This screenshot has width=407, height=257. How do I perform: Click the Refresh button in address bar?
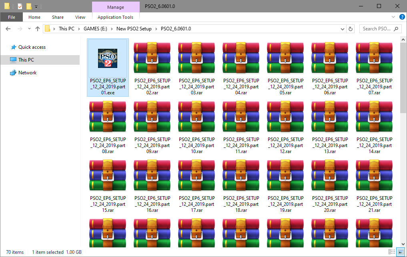tap(351, 29)
